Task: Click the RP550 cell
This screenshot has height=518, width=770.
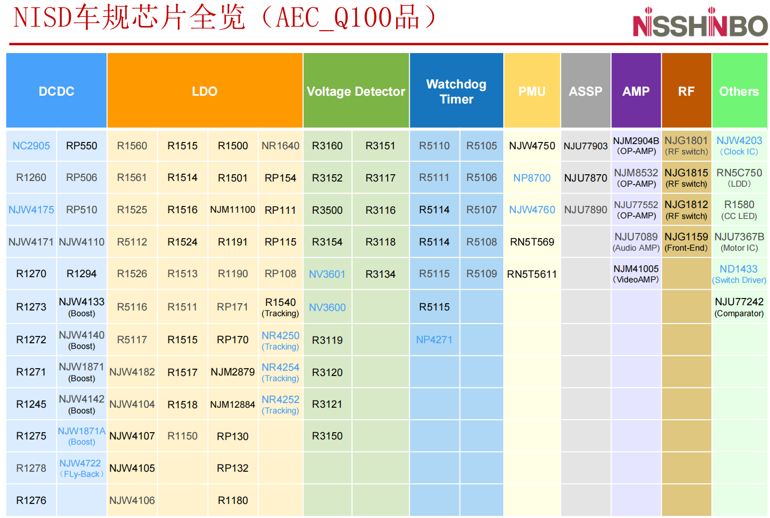Action: click(x=82, y=146)
